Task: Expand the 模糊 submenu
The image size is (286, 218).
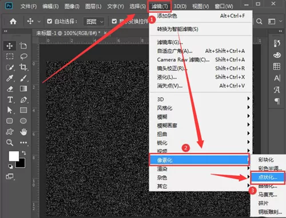Action: (201, 116)
